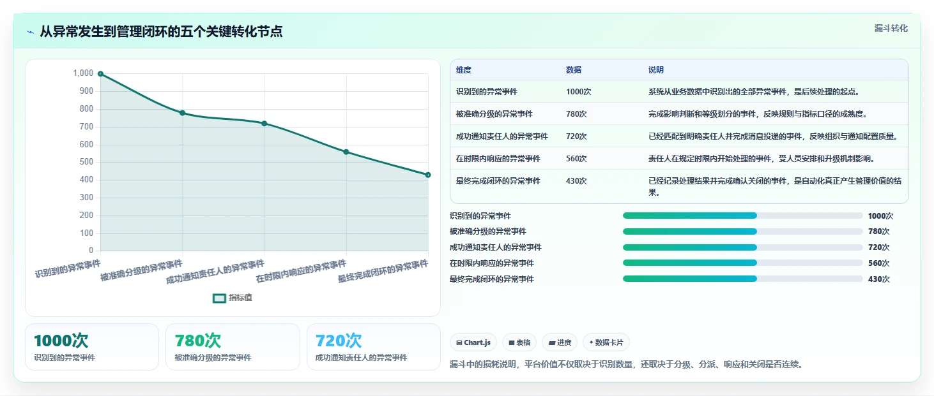Viewport: 934px width, 396px height.
Task: Click the 维度 column header
Action: coord(464,70)
